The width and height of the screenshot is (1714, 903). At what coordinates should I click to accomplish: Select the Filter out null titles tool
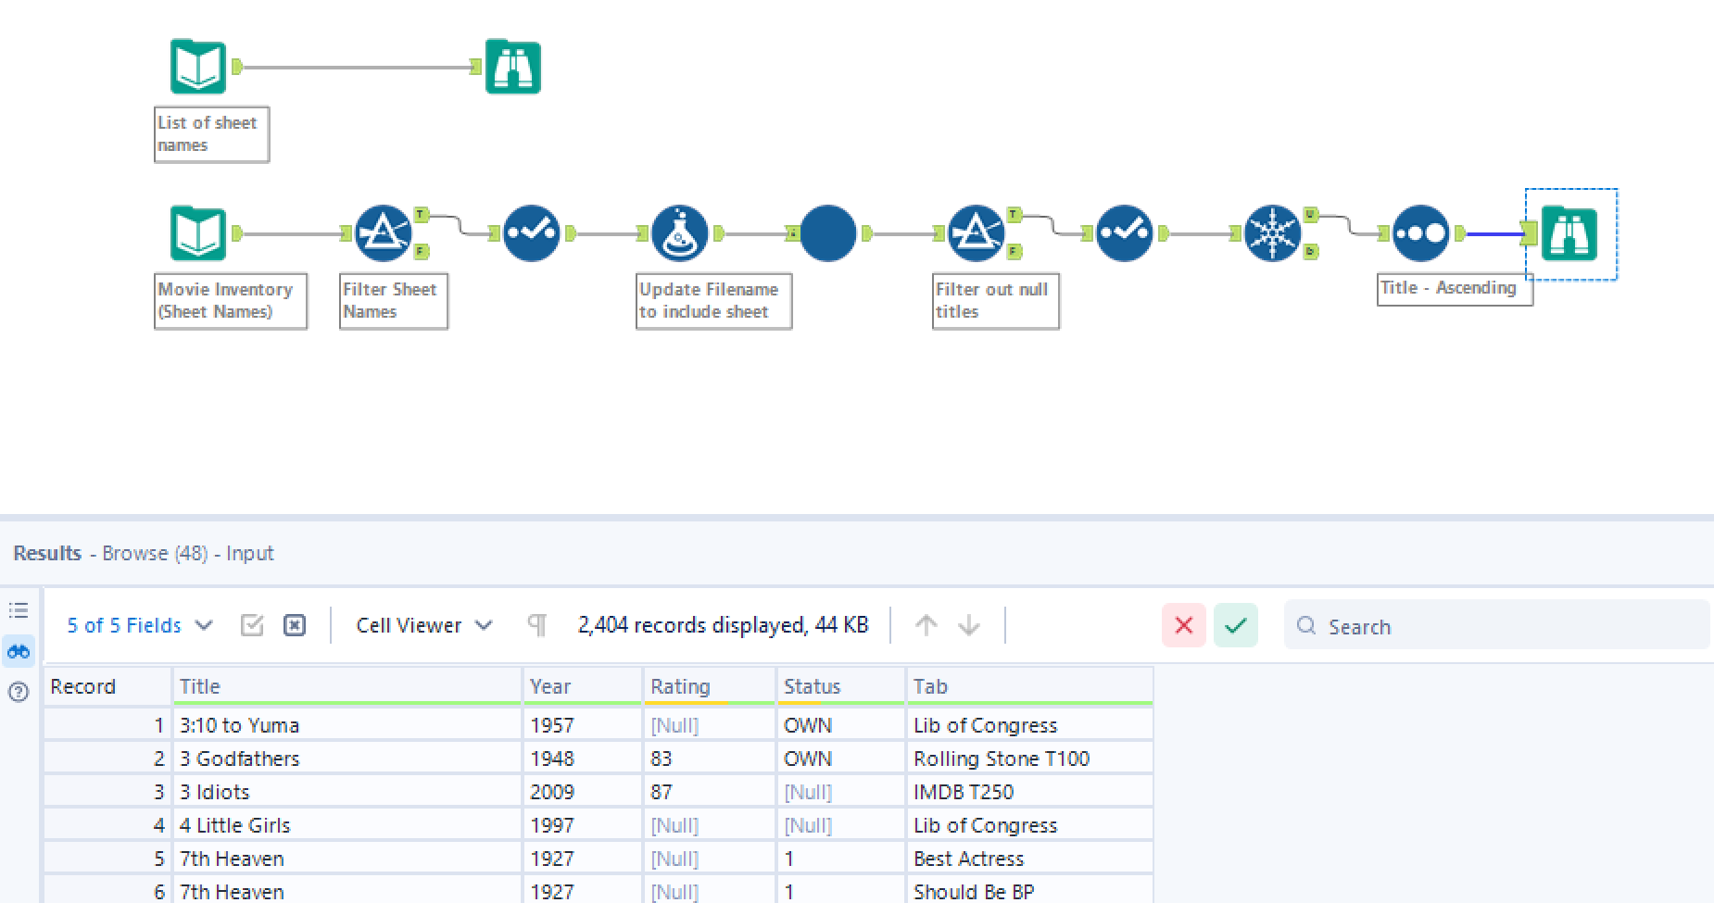tap(977, 232)
